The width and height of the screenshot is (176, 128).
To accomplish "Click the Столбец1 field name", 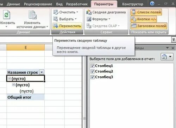I will click(x=104, y=66).
